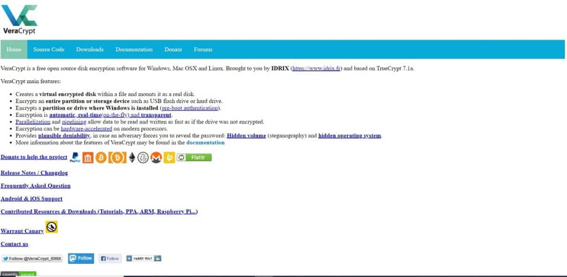Open the Downloads tab in navigation
The height and width of the screenshot is (277, 567).
click(90, 49)
